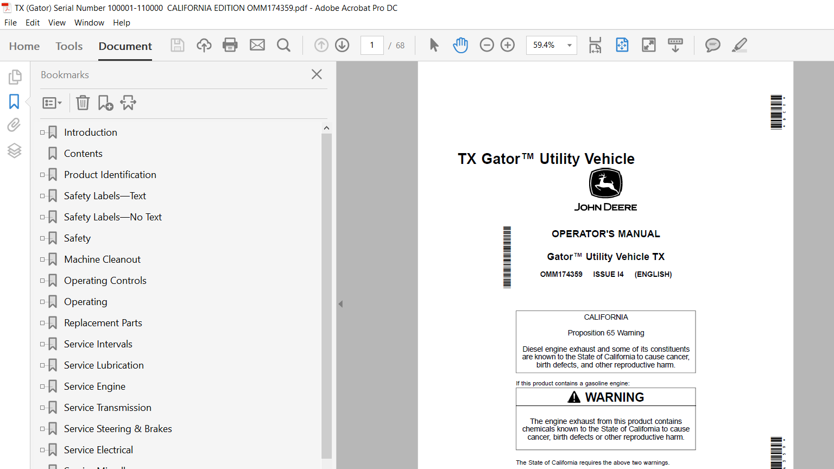
Task: Expand the Safety Labels—Text bookmark
Action: click(x=42, y=196)
